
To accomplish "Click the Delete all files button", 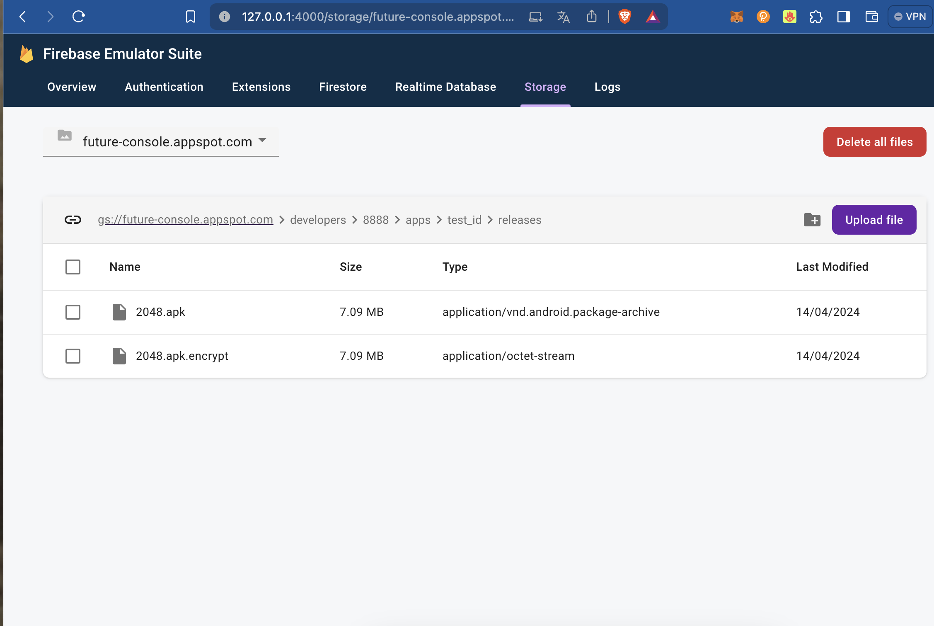I will [x=875, y=142].
